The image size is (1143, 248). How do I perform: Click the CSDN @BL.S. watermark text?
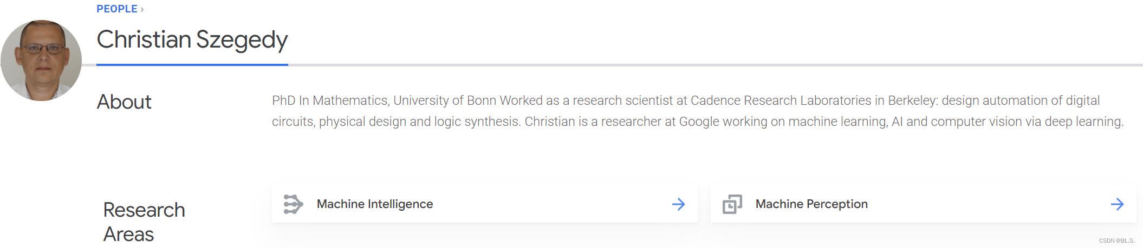1116,240
